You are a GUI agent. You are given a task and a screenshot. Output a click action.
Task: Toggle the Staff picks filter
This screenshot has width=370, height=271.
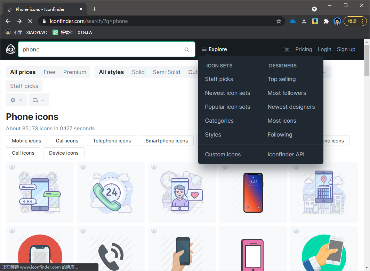click(x=24, y=86)
